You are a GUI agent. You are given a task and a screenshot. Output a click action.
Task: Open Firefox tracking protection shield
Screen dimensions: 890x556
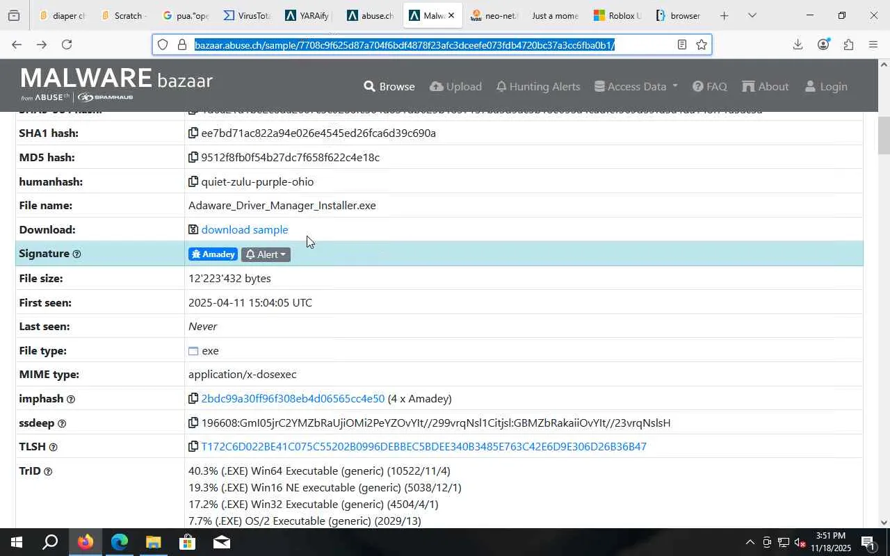click(163, 44)
